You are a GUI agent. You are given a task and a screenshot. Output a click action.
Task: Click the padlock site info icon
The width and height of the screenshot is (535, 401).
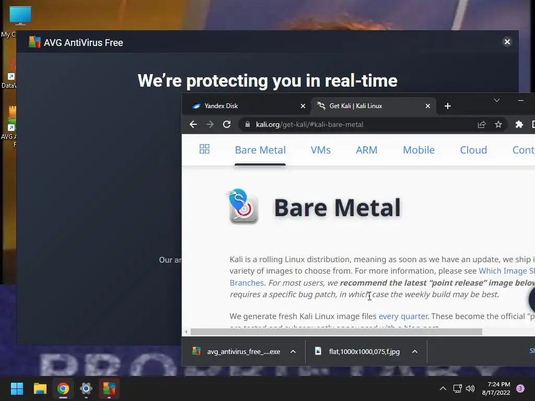tap(247, 124)
